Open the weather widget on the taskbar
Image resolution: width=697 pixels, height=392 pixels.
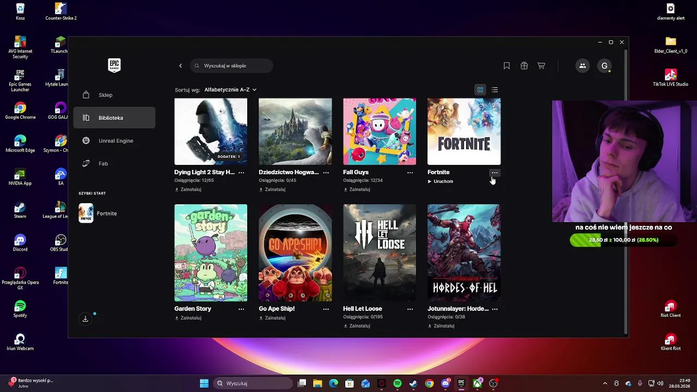click(32, 383)
